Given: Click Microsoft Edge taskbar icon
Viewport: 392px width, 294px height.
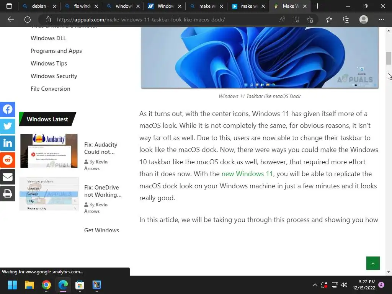Looking at the screenshot, I should pos(63,285).
